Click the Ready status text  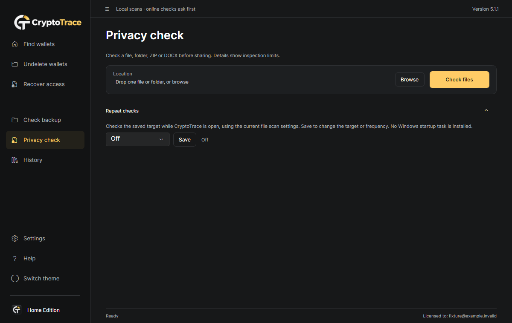click(x=112, y=316)
